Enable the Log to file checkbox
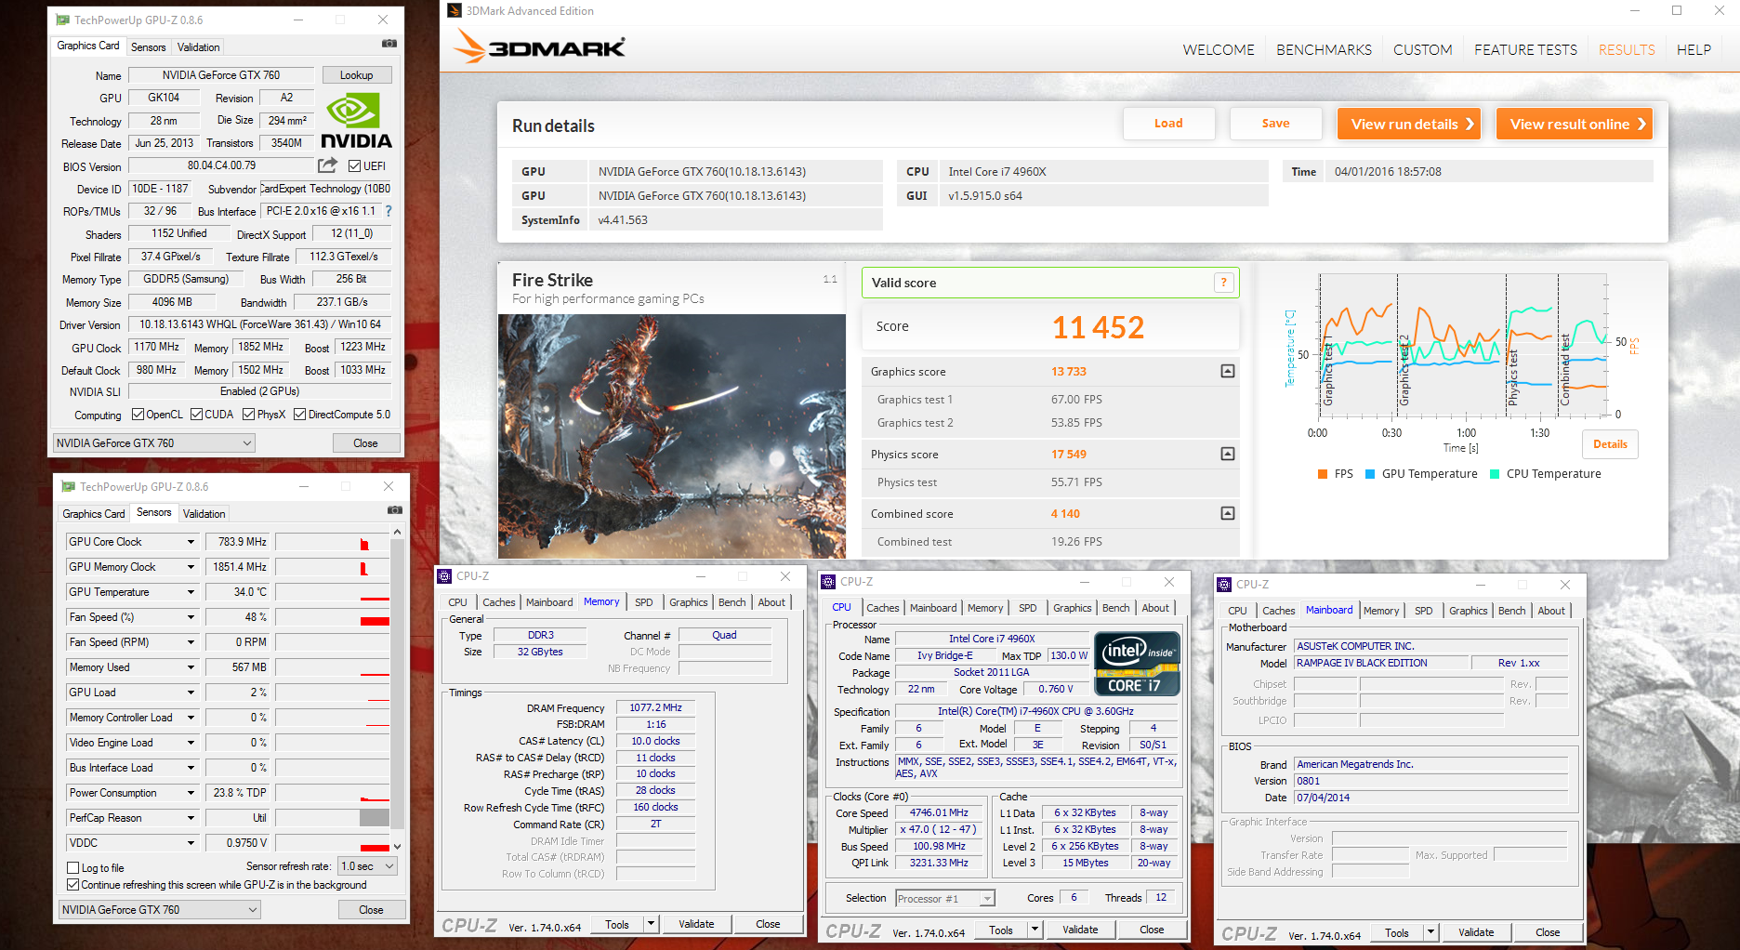The image size is (1740, 950). [72, 868]
